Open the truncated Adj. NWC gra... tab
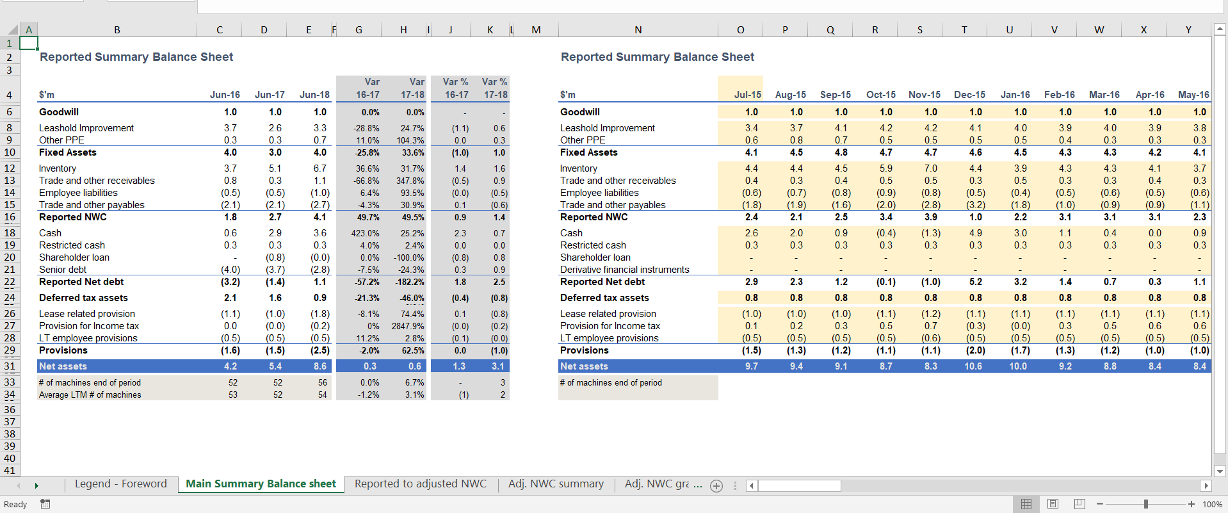1228x513 pixels. [x=663, y=484]
